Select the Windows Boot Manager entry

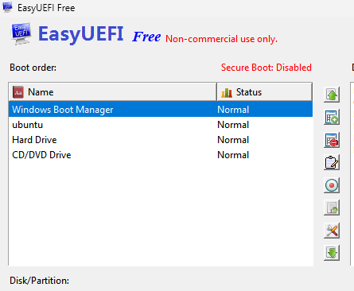pos(161,110)
